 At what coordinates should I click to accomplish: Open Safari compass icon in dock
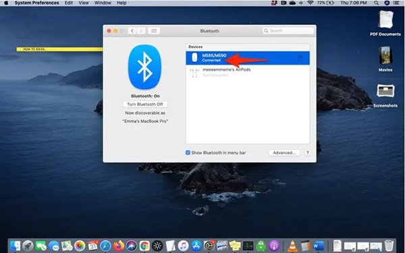(x=106, y=246)
